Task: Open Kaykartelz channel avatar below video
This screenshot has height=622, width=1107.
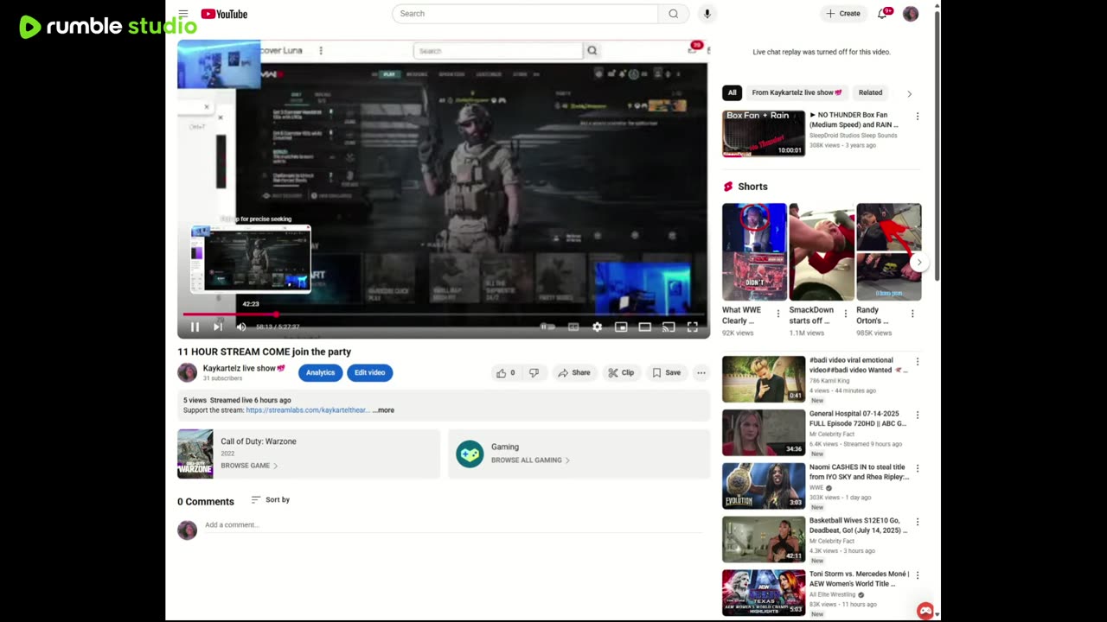Action: [x=187, y=372]
